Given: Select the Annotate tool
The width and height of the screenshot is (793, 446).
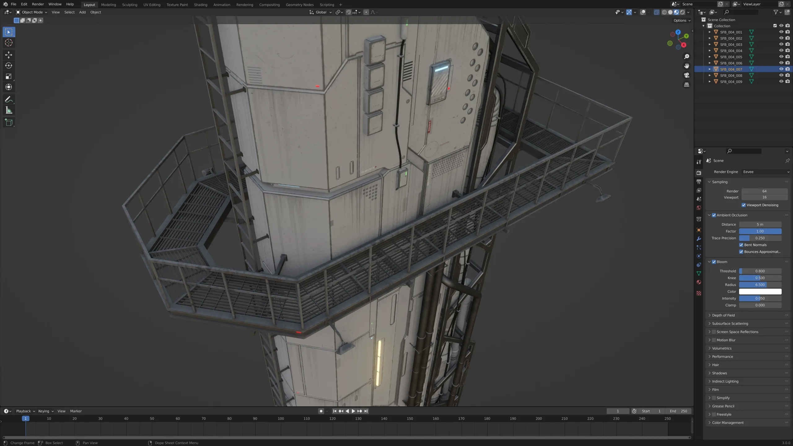Looking at the screenshot, I should coord(9,99).
